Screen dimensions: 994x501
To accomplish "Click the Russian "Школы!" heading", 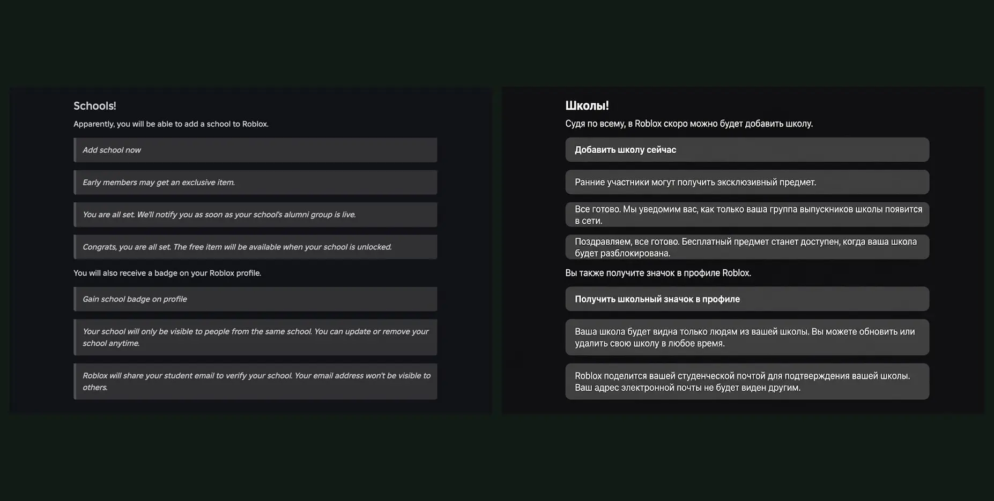I will tap(587, 106).
